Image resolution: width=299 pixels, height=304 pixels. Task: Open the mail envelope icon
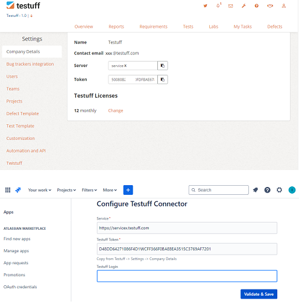pyautogui.click(x=231, y=6)
